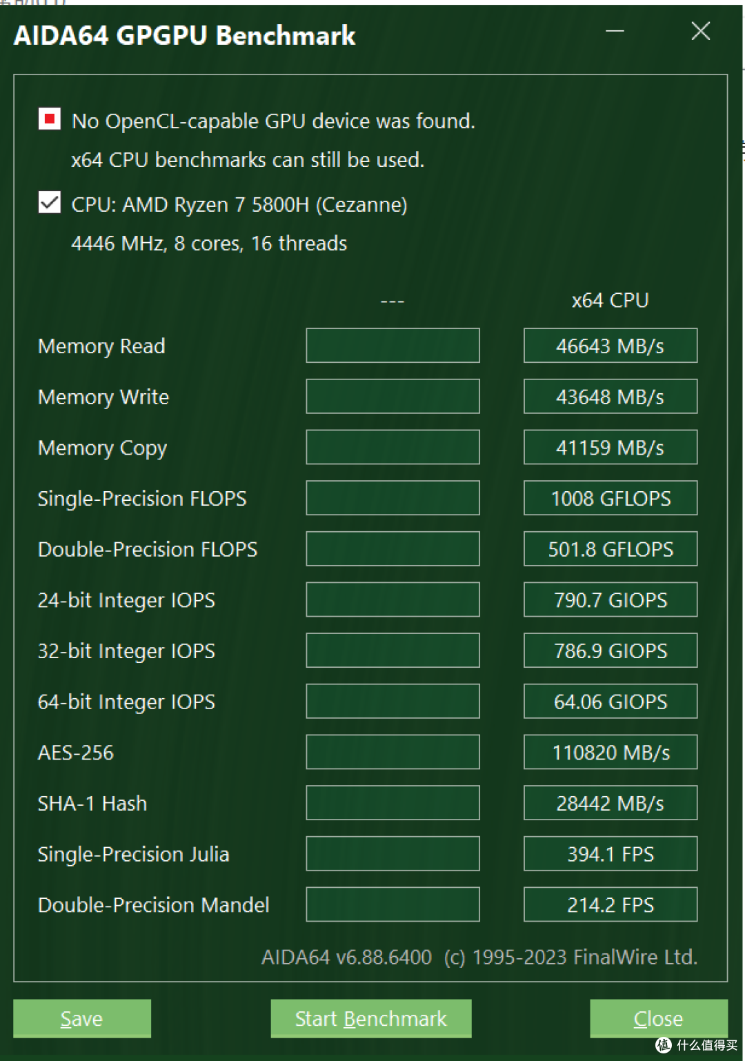Select the Double-Precision FLOPS result 501.8 GFLOPS

(x=610, y=549)
